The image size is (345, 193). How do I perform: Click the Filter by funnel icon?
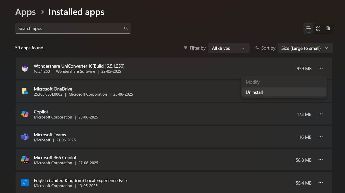(185, 48)
